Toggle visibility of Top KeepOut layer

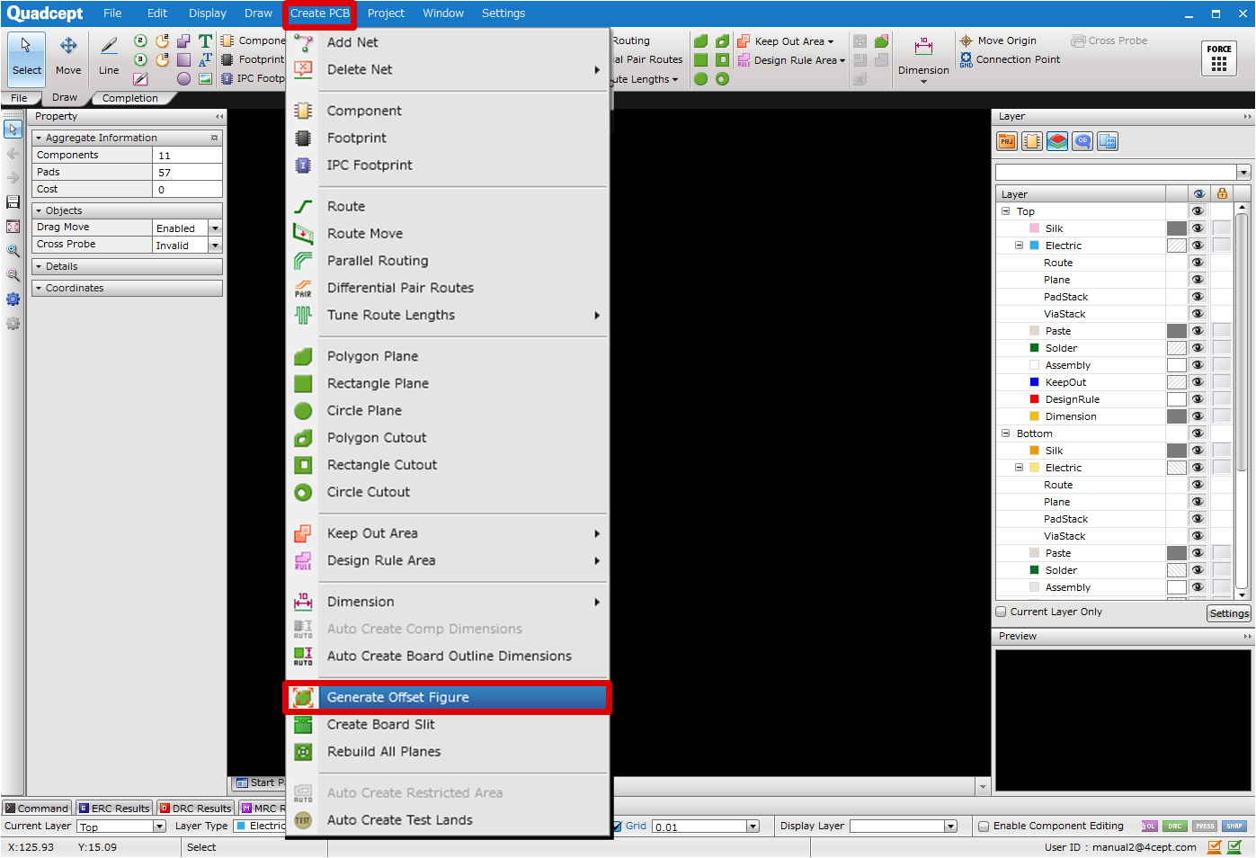[1198, 382]
